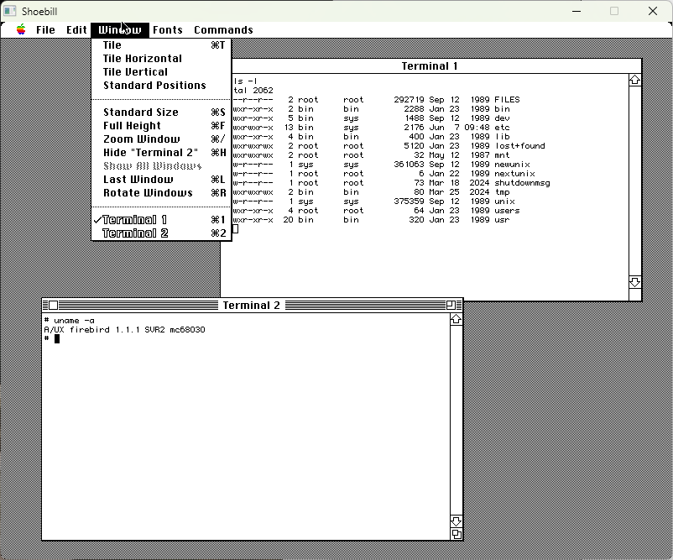Choose Rotate Windows menu item

tap(161, 193)
